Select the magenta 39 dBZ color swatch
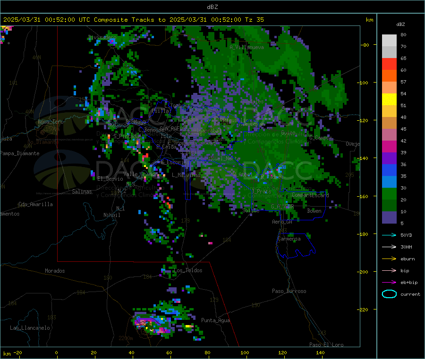425x359 pixels. click(389, 146)
